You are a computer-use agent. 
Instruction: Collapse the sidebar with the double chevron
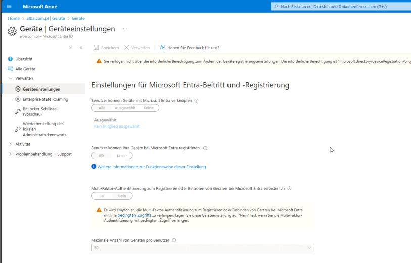81,48
